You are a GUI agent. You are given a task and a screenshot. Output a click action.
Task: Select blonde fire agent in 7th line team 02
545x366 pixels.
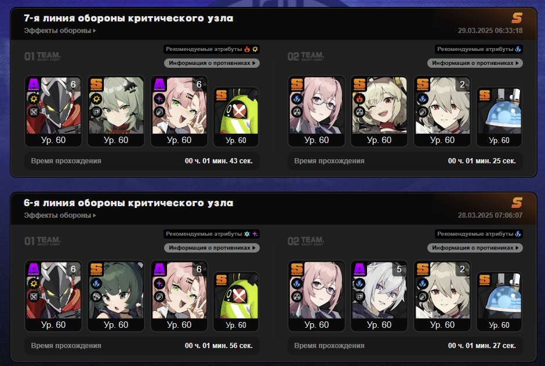click(x=379, y=111)
